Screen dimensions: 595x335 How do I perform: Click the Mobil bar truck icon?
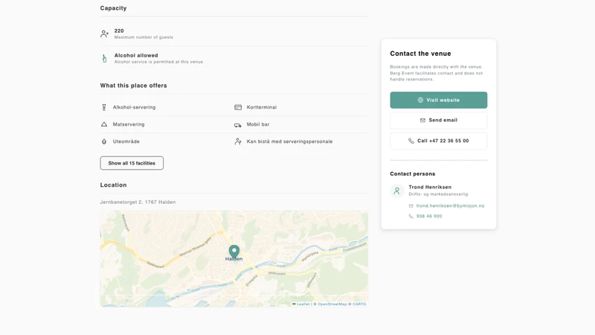click(238, 124)
